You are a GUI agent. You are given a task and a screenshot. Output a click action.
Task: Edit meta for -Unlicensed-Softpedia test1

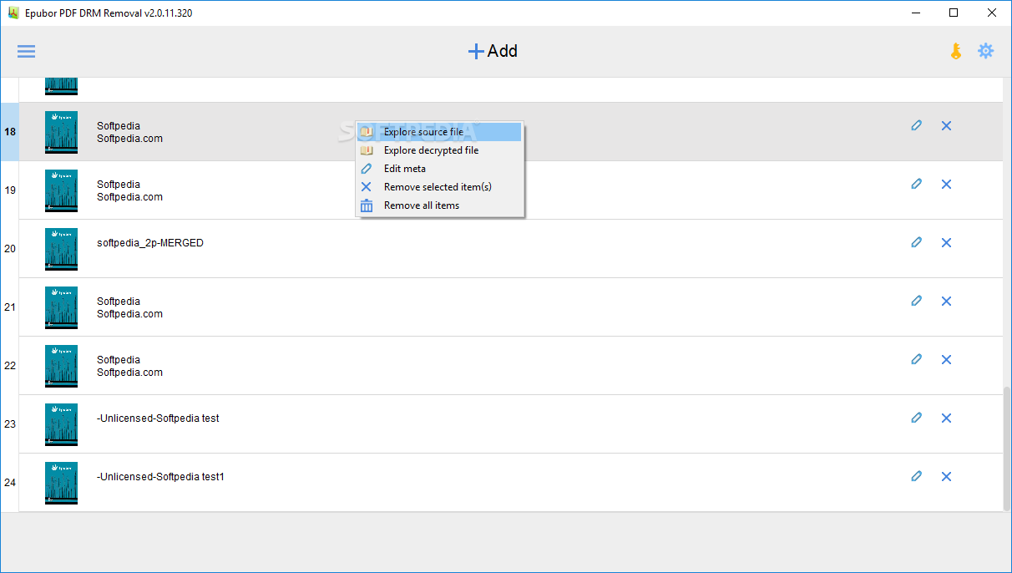[x=916, y=476]
